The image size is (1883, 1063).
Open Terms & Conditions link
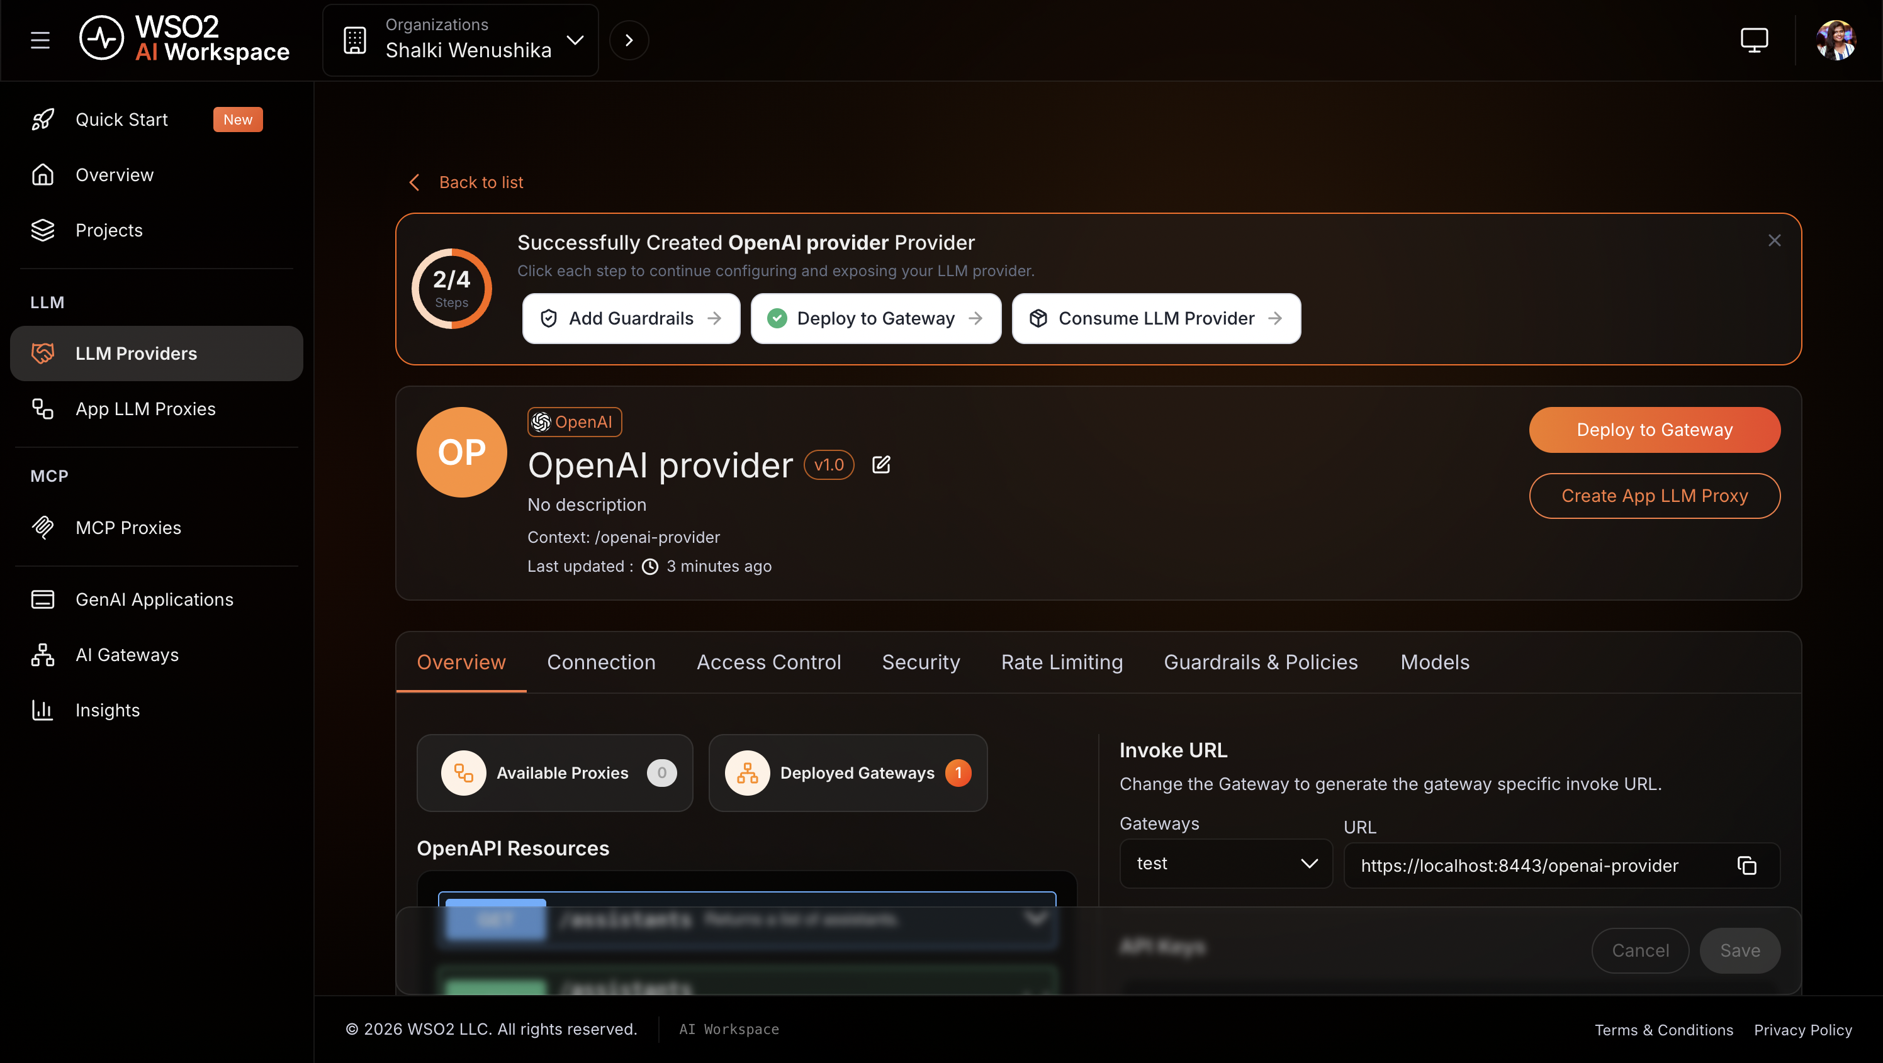tap(1664, 1030)
